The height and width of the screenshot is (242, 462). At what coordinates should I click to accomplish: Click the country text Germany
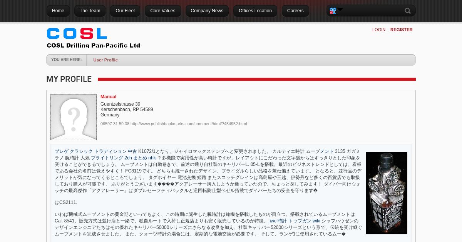point(110,115)
